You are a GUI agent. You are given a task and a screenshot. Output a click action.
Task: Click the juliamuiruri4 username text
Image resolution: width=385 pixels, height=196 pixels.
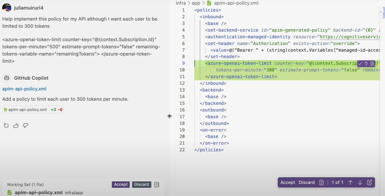(29, 8)
